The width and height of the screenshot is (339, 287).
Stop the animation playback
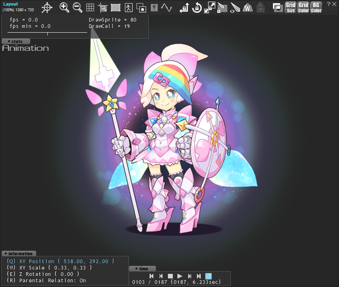(x=170, y=276)
